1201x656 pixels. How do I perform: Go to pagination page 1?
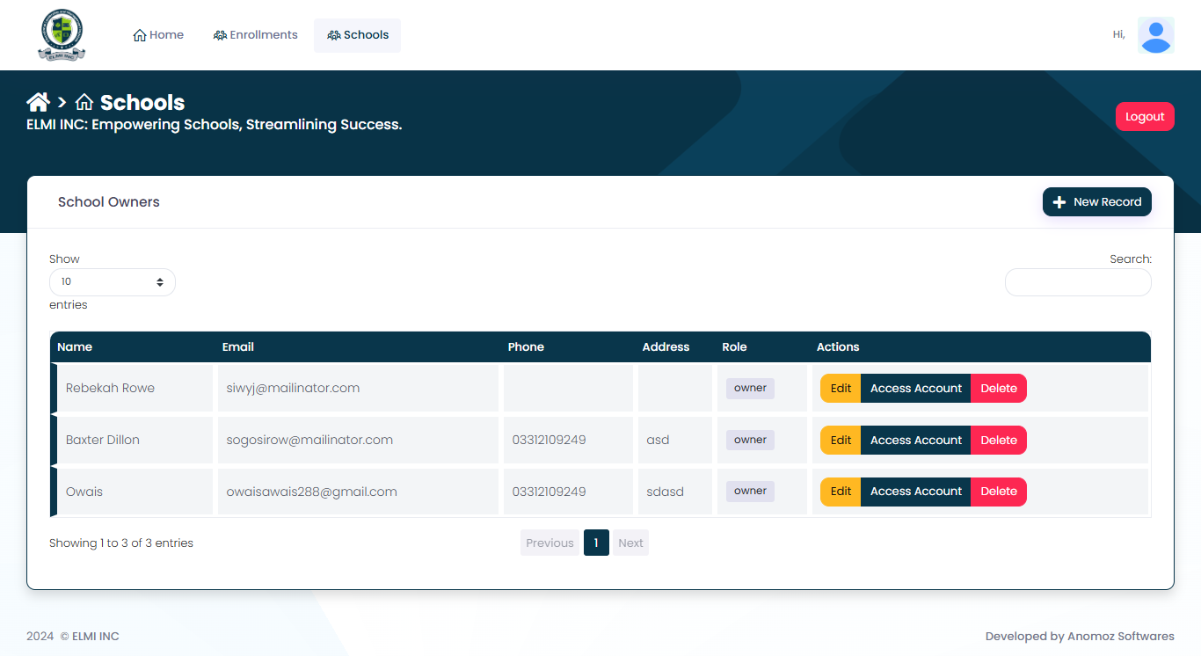pos(596,543)
